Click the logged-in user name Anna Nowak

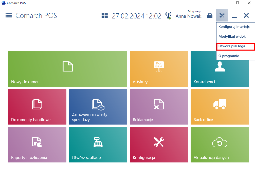[x=188, y=16]
